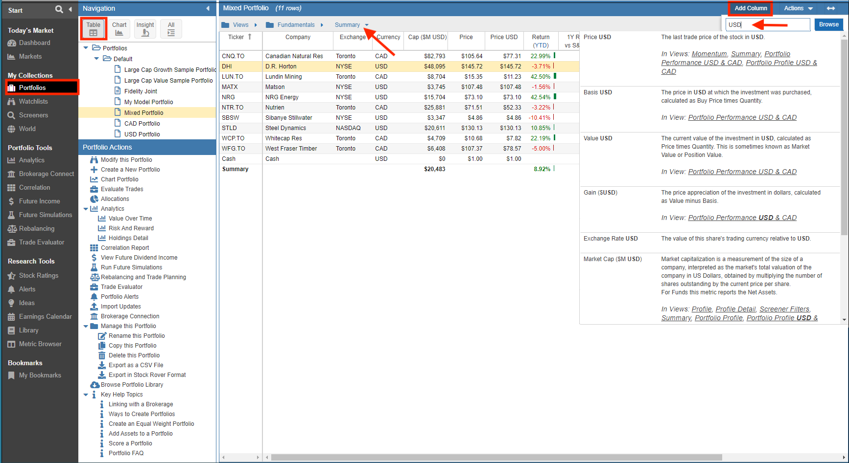Click the Delete this Portfolio trash icon
Image resolution: width=849 pixels, height=463 pixels.
[x=102, y=355]
